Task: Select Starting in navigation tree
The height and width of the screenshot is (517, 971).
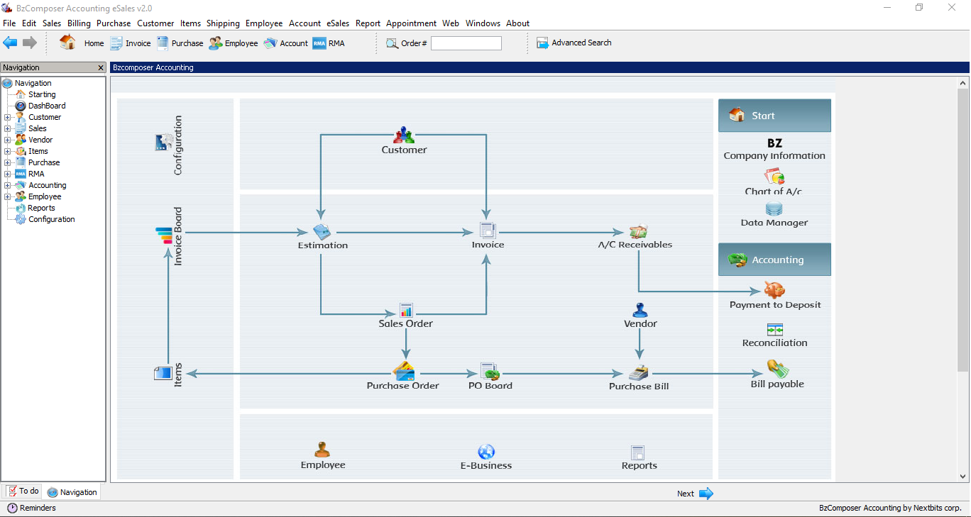Action: coord(42,94)
